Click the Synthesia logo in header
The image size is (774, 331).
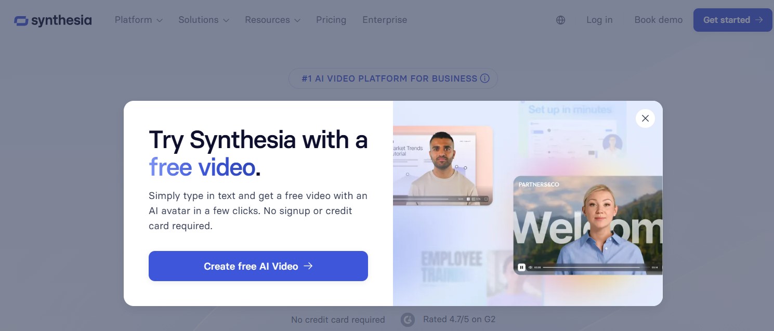click(53, 20)
